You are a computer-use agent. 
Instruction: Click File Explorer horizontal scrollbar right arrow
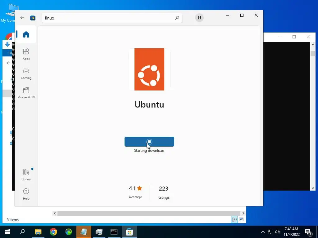pos(243,213)
